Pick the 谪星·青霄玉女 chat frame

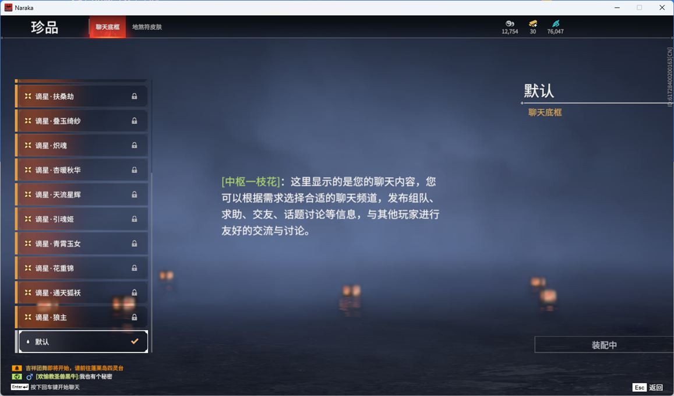tap(82, 243)
